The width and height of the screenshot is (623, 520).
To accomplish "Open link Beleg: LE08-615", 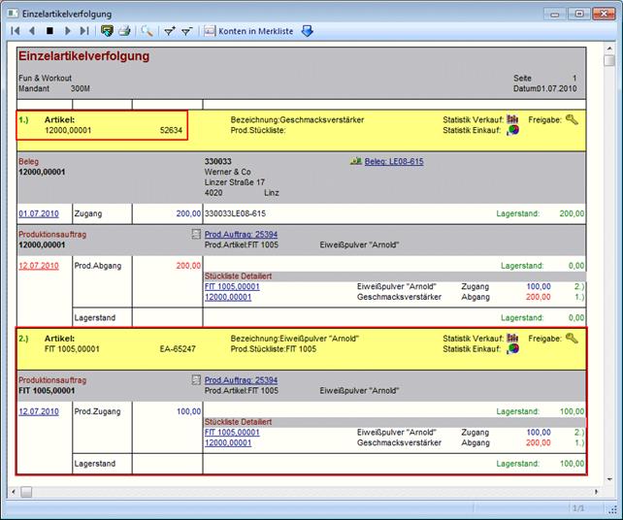I will pyautogui.click(x=393, y=161).
